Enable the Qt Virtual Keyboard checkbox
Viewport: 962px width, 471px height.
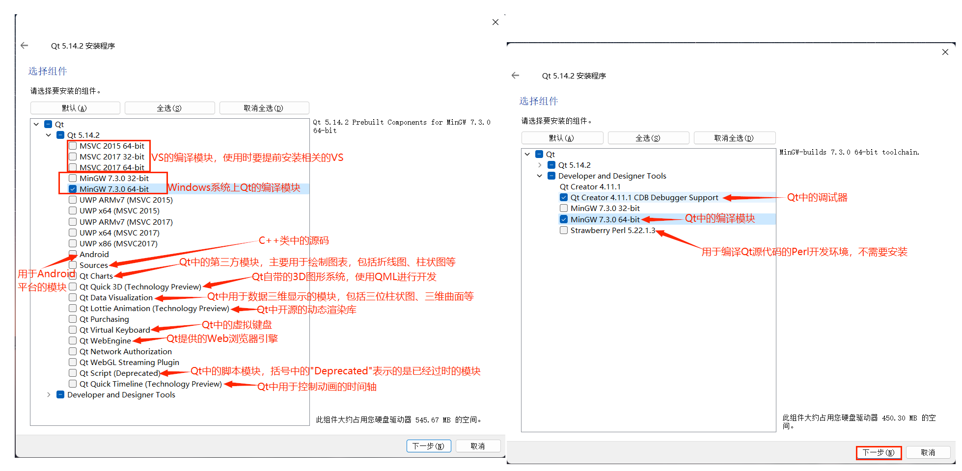[73, 330]
